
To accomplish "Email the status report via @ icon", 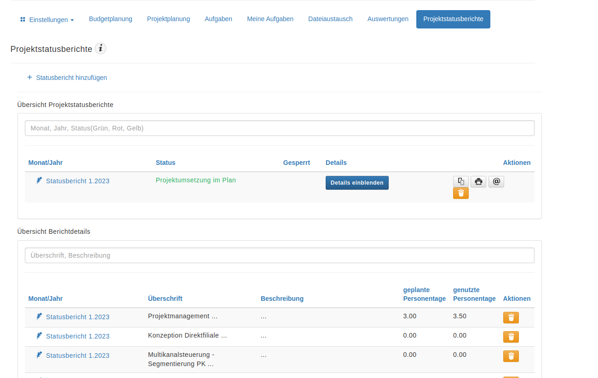I will click(496, 181).
